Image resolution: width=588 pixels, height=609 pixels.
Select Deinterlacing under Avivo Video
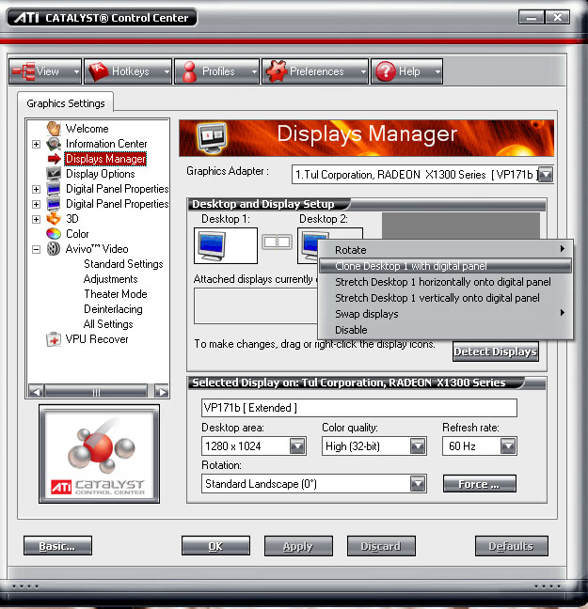113,309
